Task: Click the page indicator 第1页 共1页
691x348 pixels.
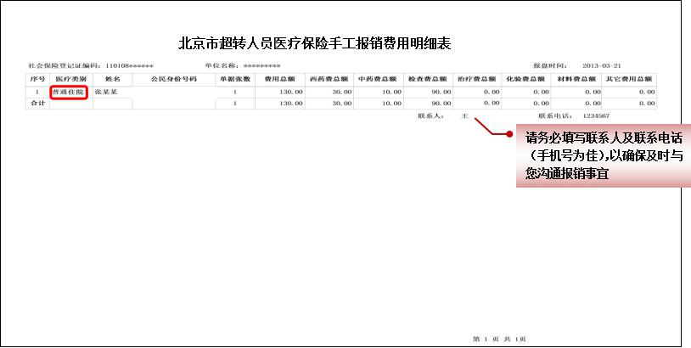Action: 499,337
